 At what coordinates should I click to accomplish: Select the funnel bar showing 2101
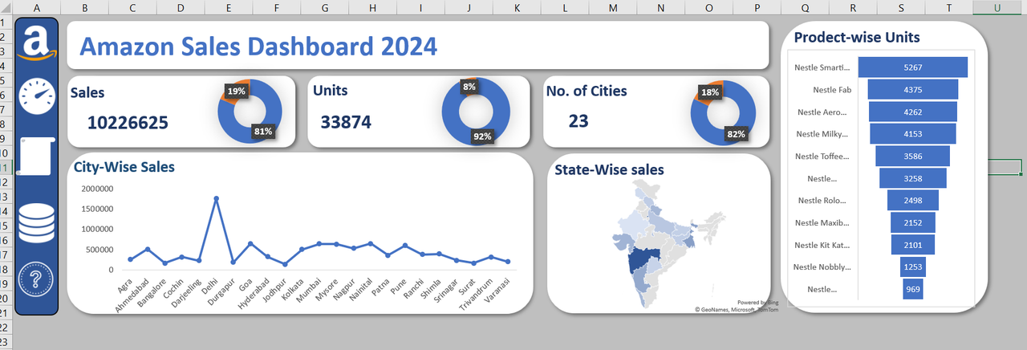(x=913, y=245)
